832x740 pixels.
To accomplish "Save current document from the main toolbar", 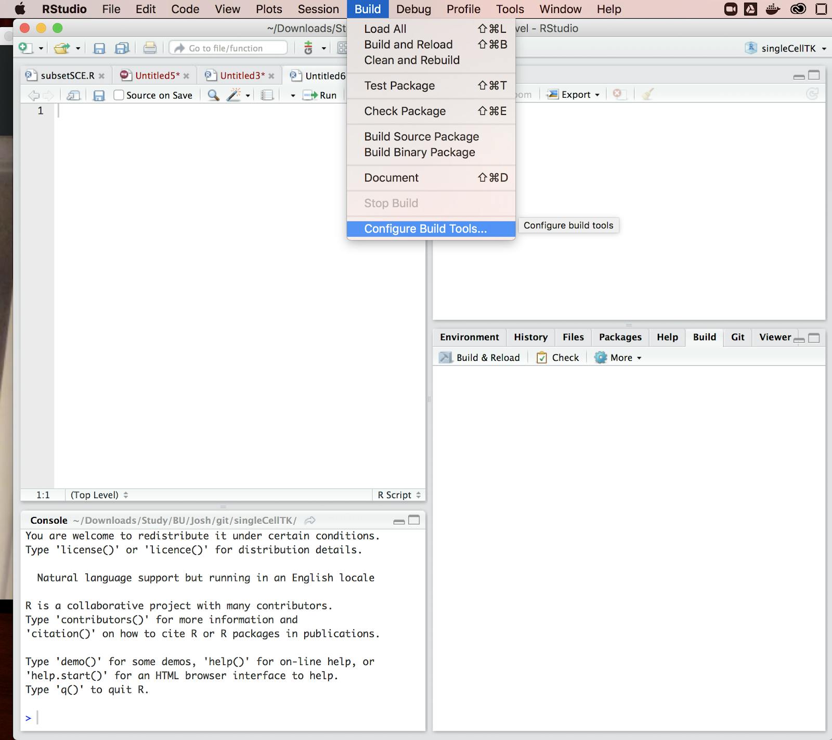I will click(x=99, y=48).
